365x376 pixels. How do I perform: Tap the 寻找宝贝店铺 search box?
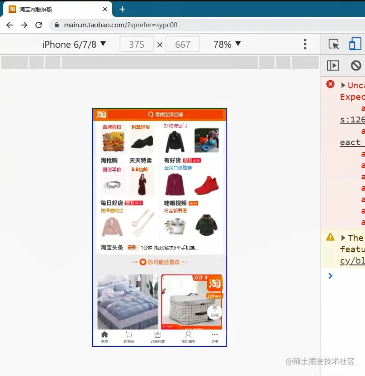coord(165,114)
